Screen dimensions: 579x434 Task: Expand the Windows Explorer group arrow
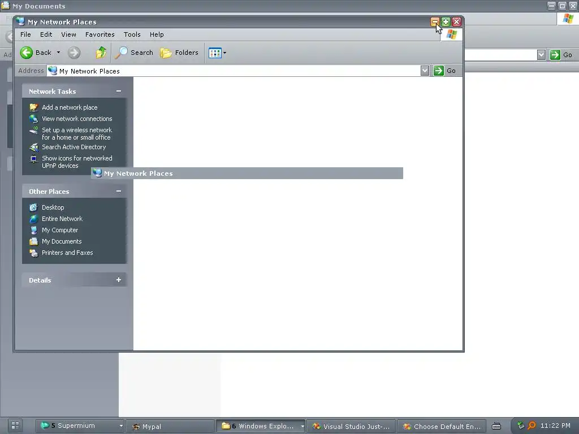tap(303, 426)
